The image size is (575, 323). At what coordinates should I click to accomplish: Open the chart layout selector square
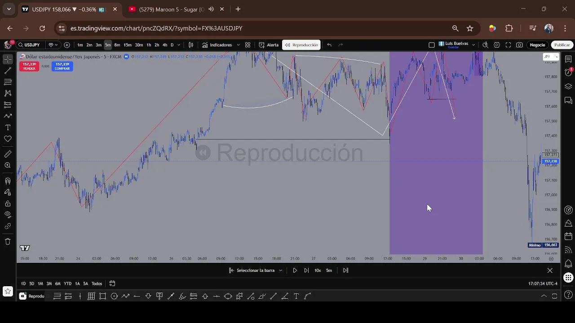(432, 45)
